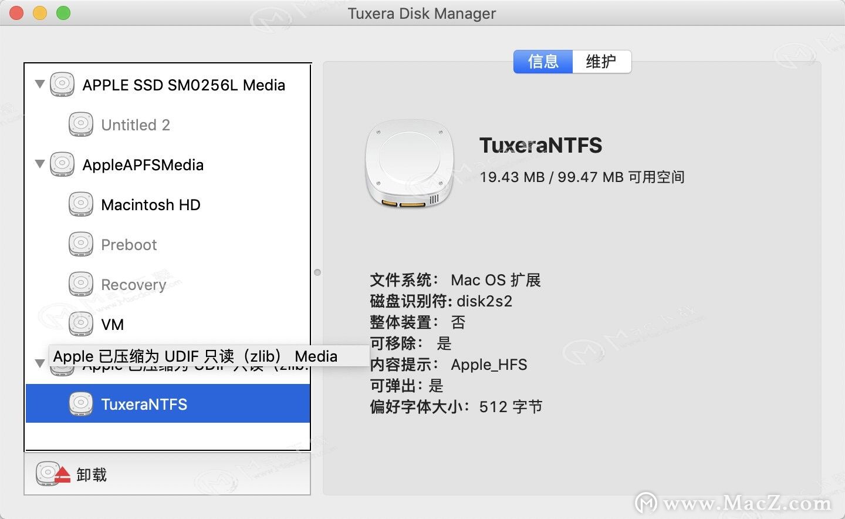The height and width of the screenshot is (519, 845).
Task: Click the volume icon next to Preboot
Action: [x=81, y=244]
